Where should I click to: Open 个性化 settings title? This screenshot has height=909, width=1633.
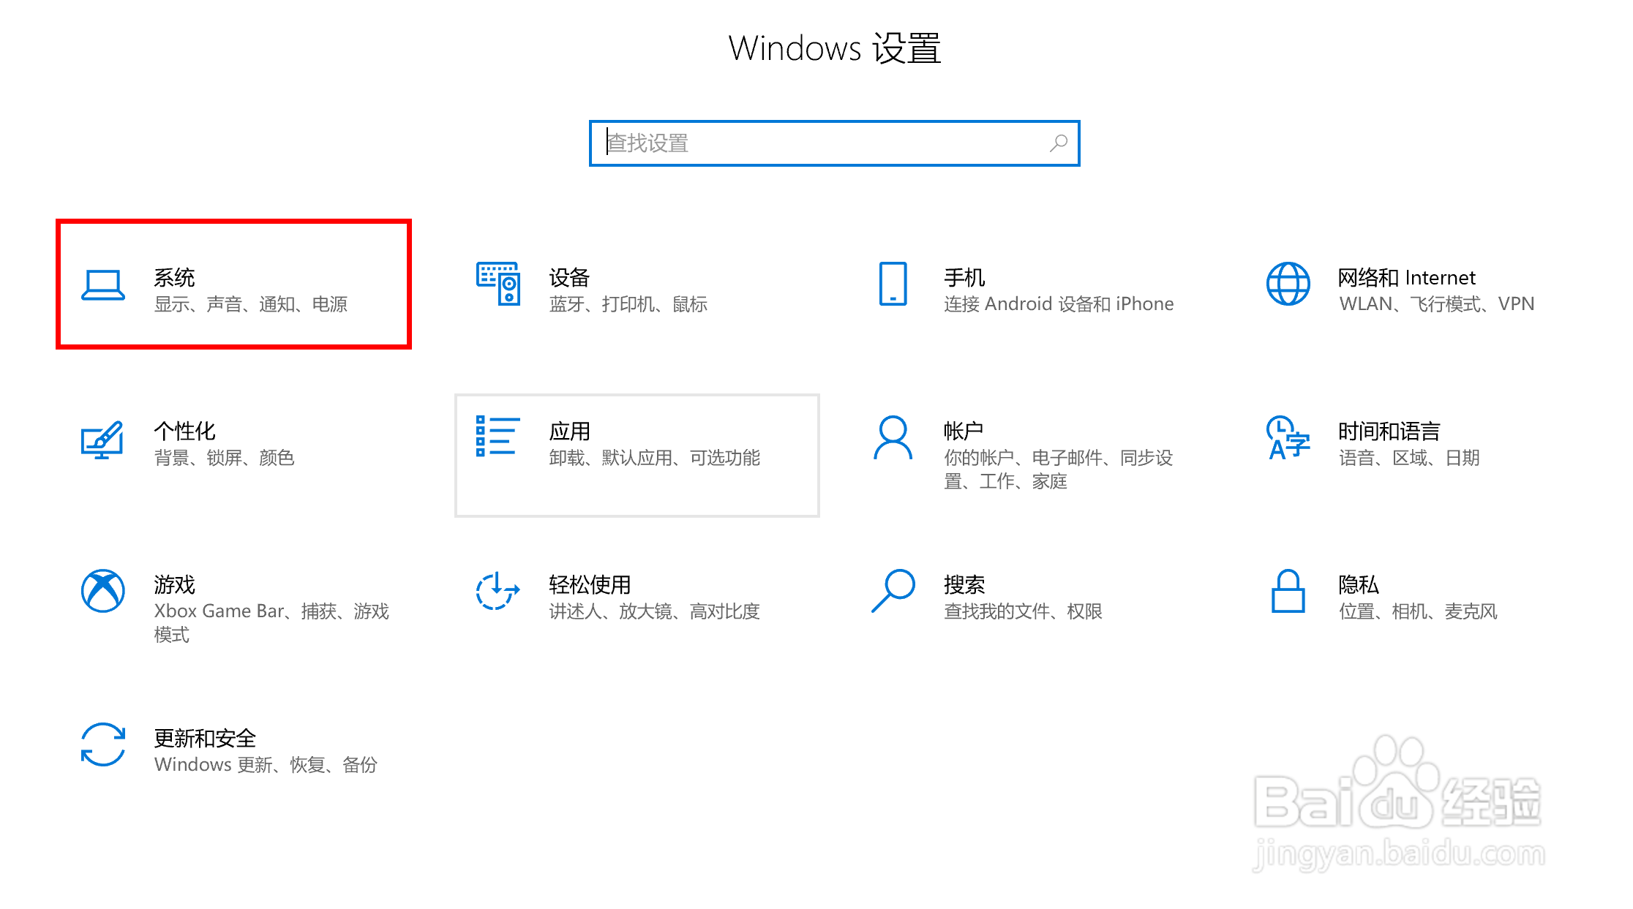(184, 431)
